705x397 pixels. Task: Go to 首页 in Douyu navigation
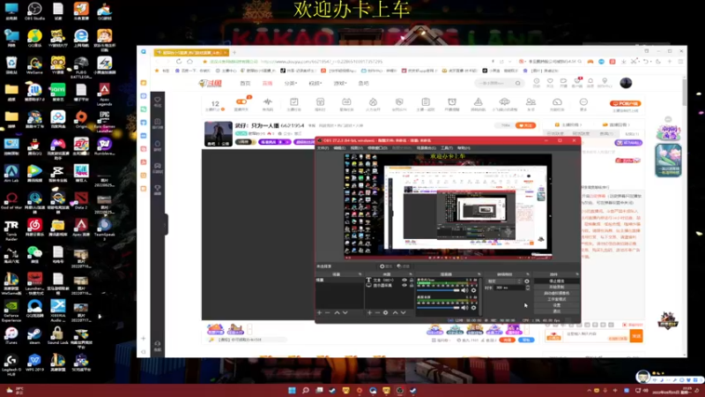click(245, 83)
